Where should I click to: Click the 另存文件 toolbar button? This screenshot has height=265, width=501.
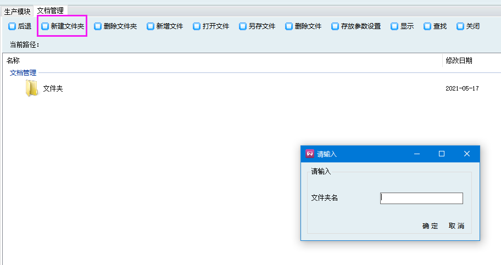tap(257, 26)
